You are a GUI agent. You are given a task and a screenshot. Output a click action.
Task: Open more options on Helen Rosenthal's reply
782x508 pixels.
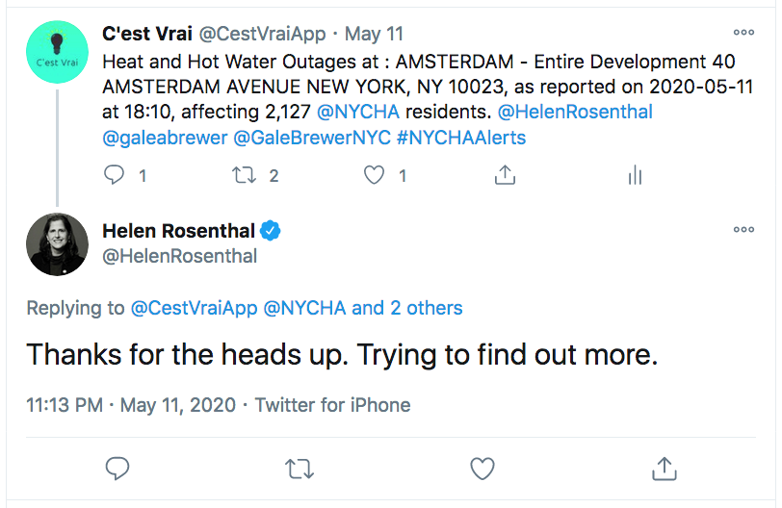[743, 230]
